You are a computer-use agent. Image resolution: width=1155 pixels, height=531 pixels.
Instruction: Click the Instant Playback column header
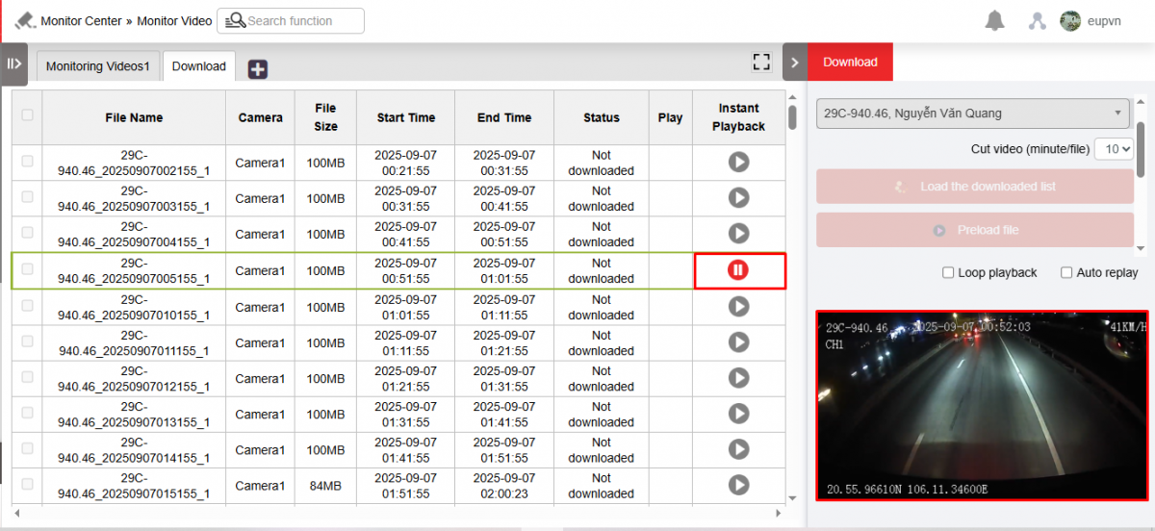click(x=738, y=117)
